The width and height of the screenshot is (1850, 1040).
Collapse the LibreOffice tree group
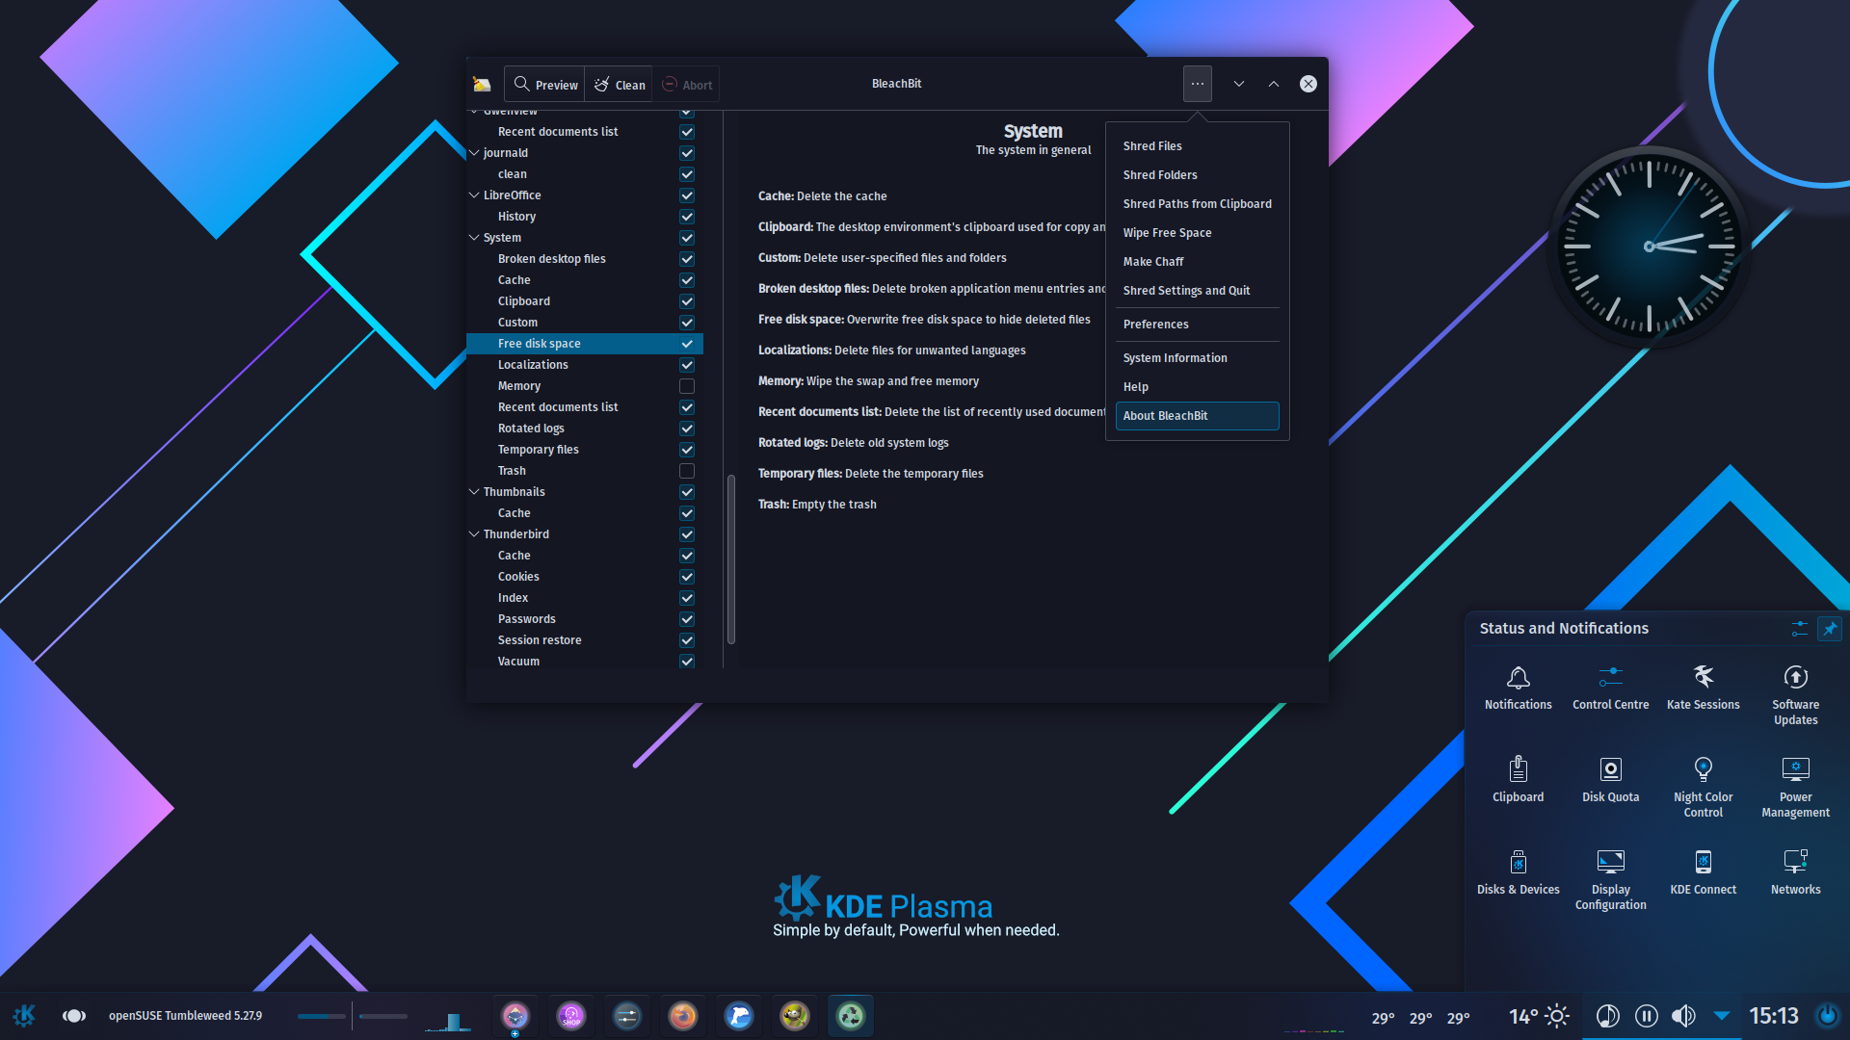474,195
